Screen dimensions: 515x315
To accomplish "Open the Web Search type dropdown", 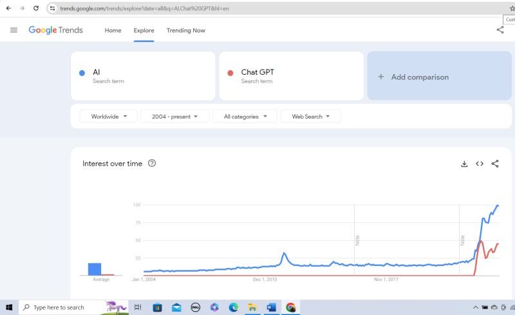I will tap(311, 117).
